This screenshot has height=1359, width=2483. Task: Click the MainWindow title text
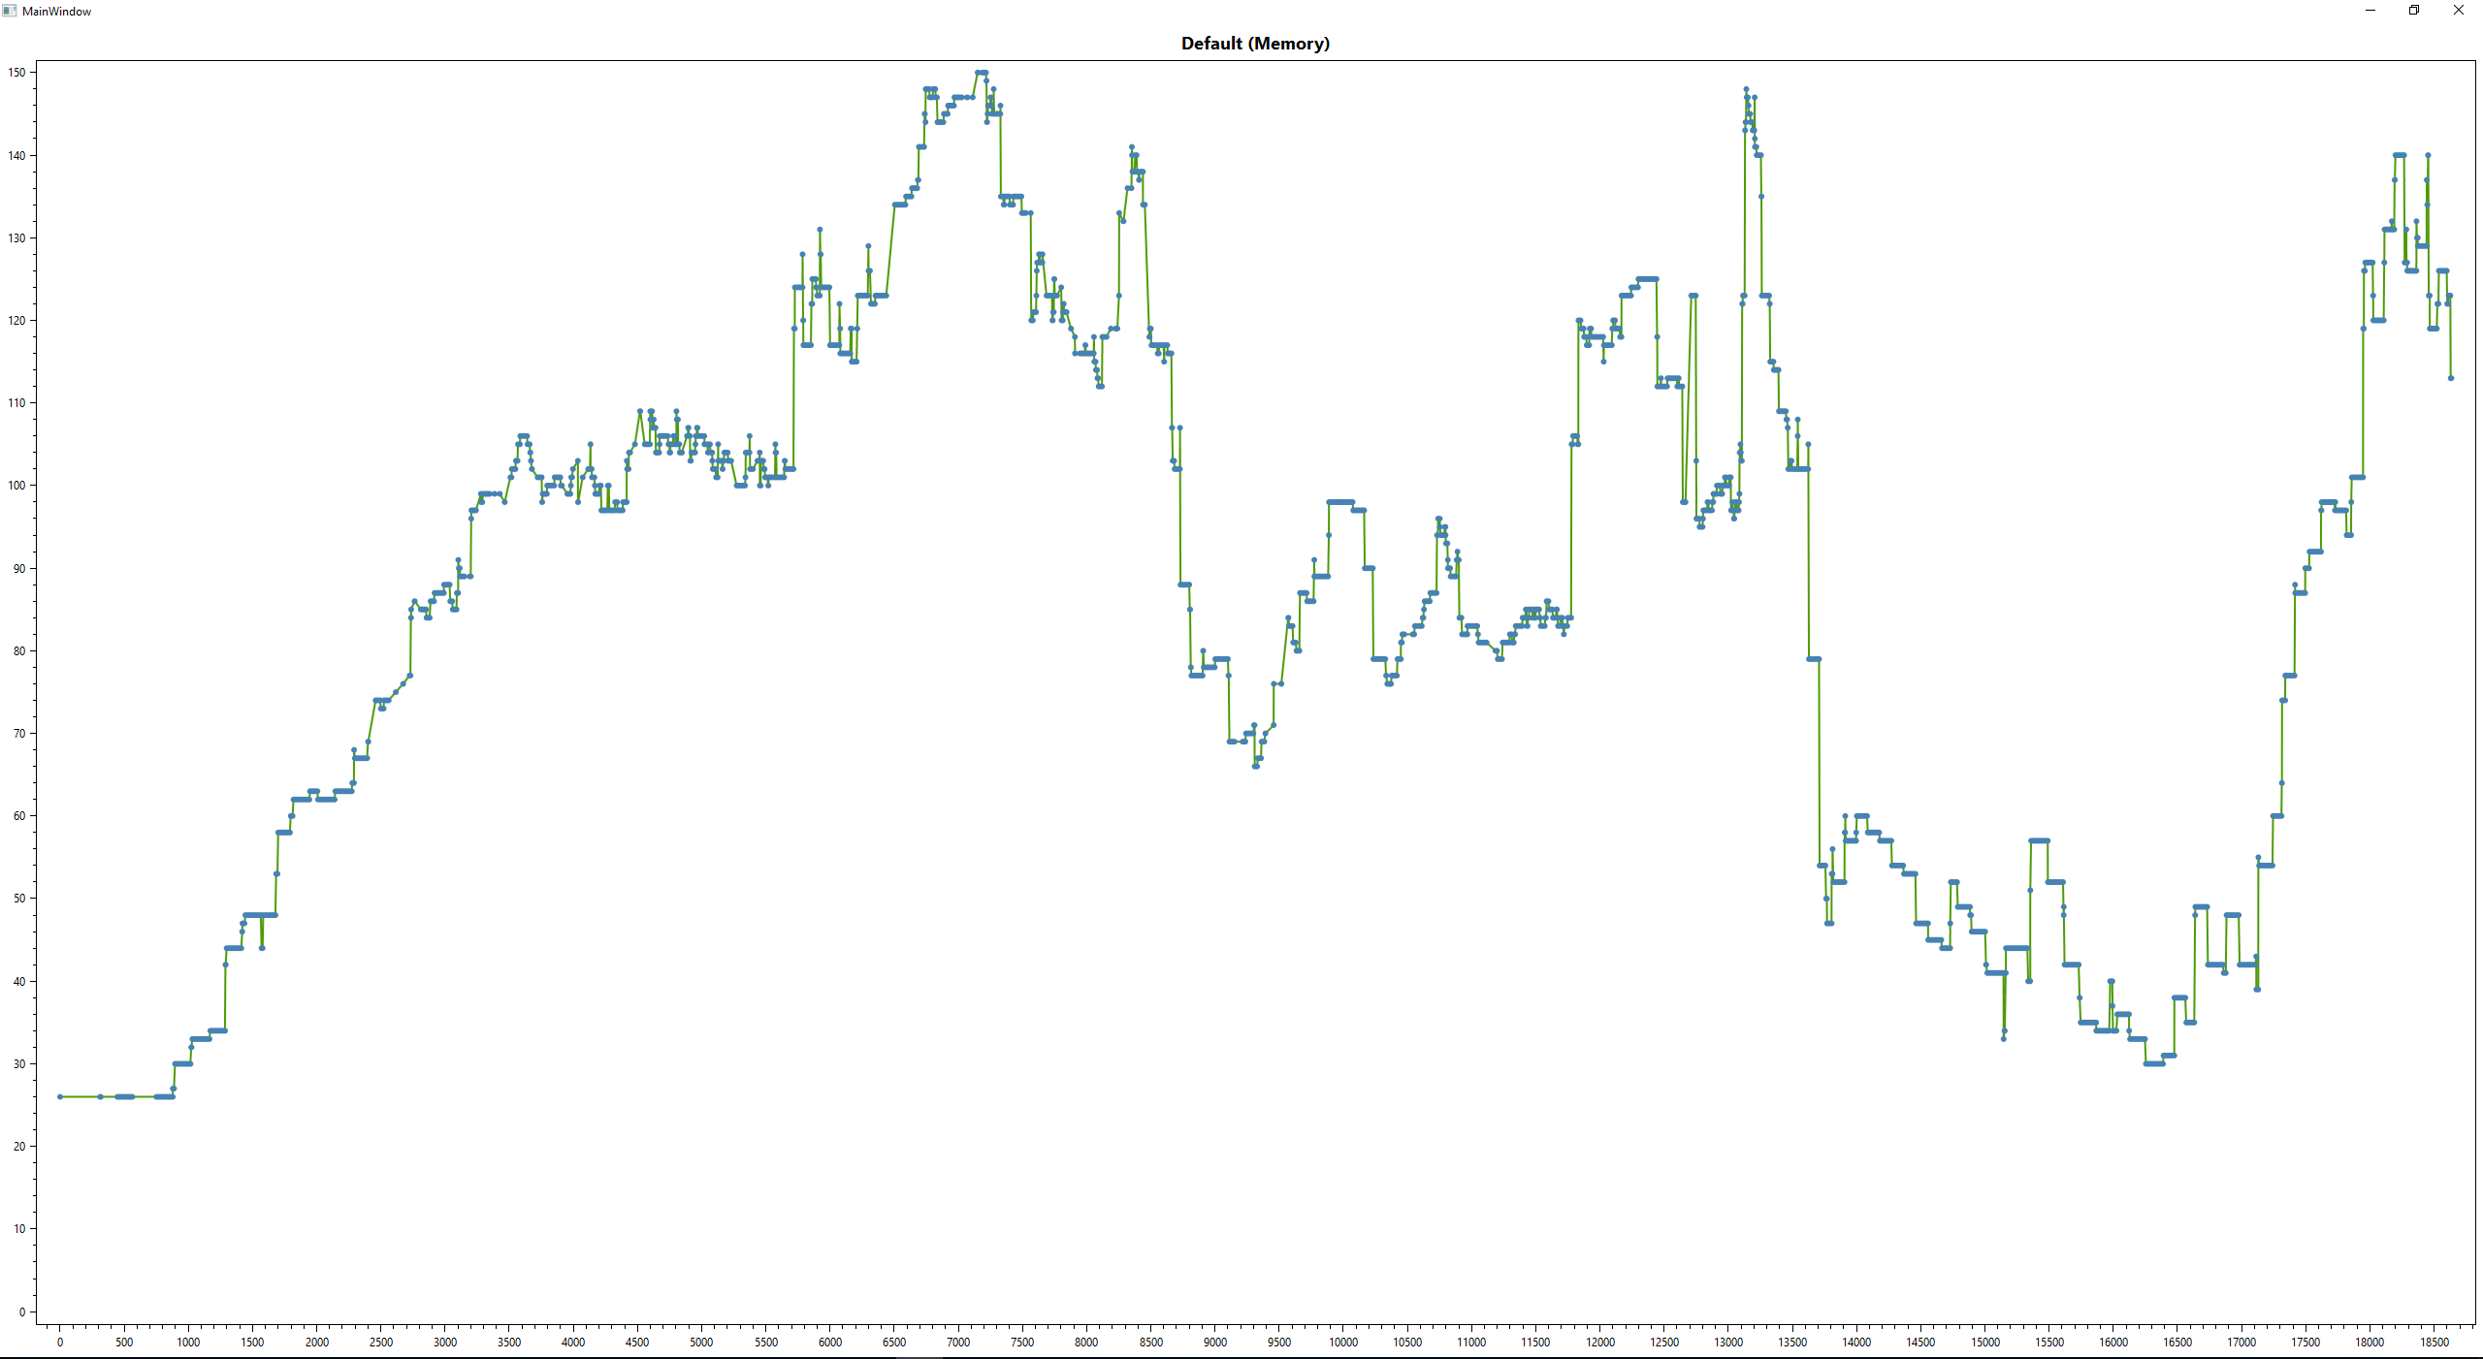point(56,12)
